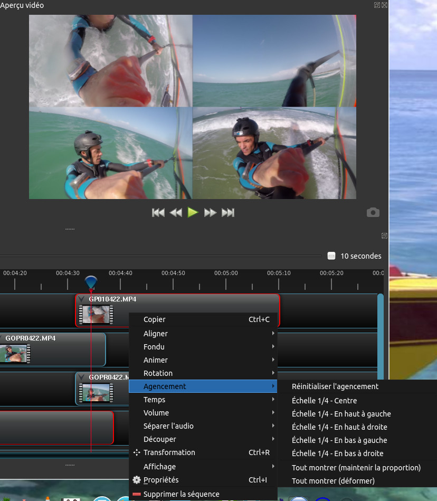
Task: Choose Tout montrer (déformer)
Action: (333, 481)
